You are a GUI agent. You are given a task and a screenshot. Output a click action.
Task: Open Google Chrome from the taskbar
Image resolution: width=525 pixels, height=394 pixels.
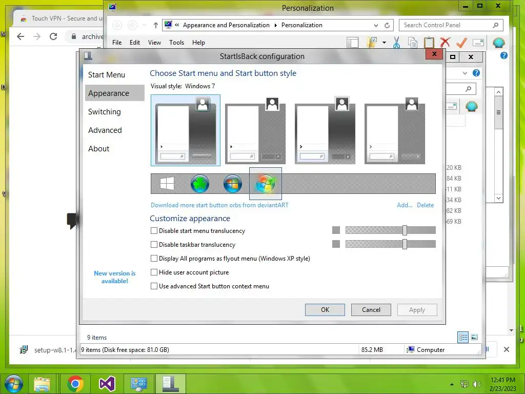pyautogui.click(x=75, y=384)
